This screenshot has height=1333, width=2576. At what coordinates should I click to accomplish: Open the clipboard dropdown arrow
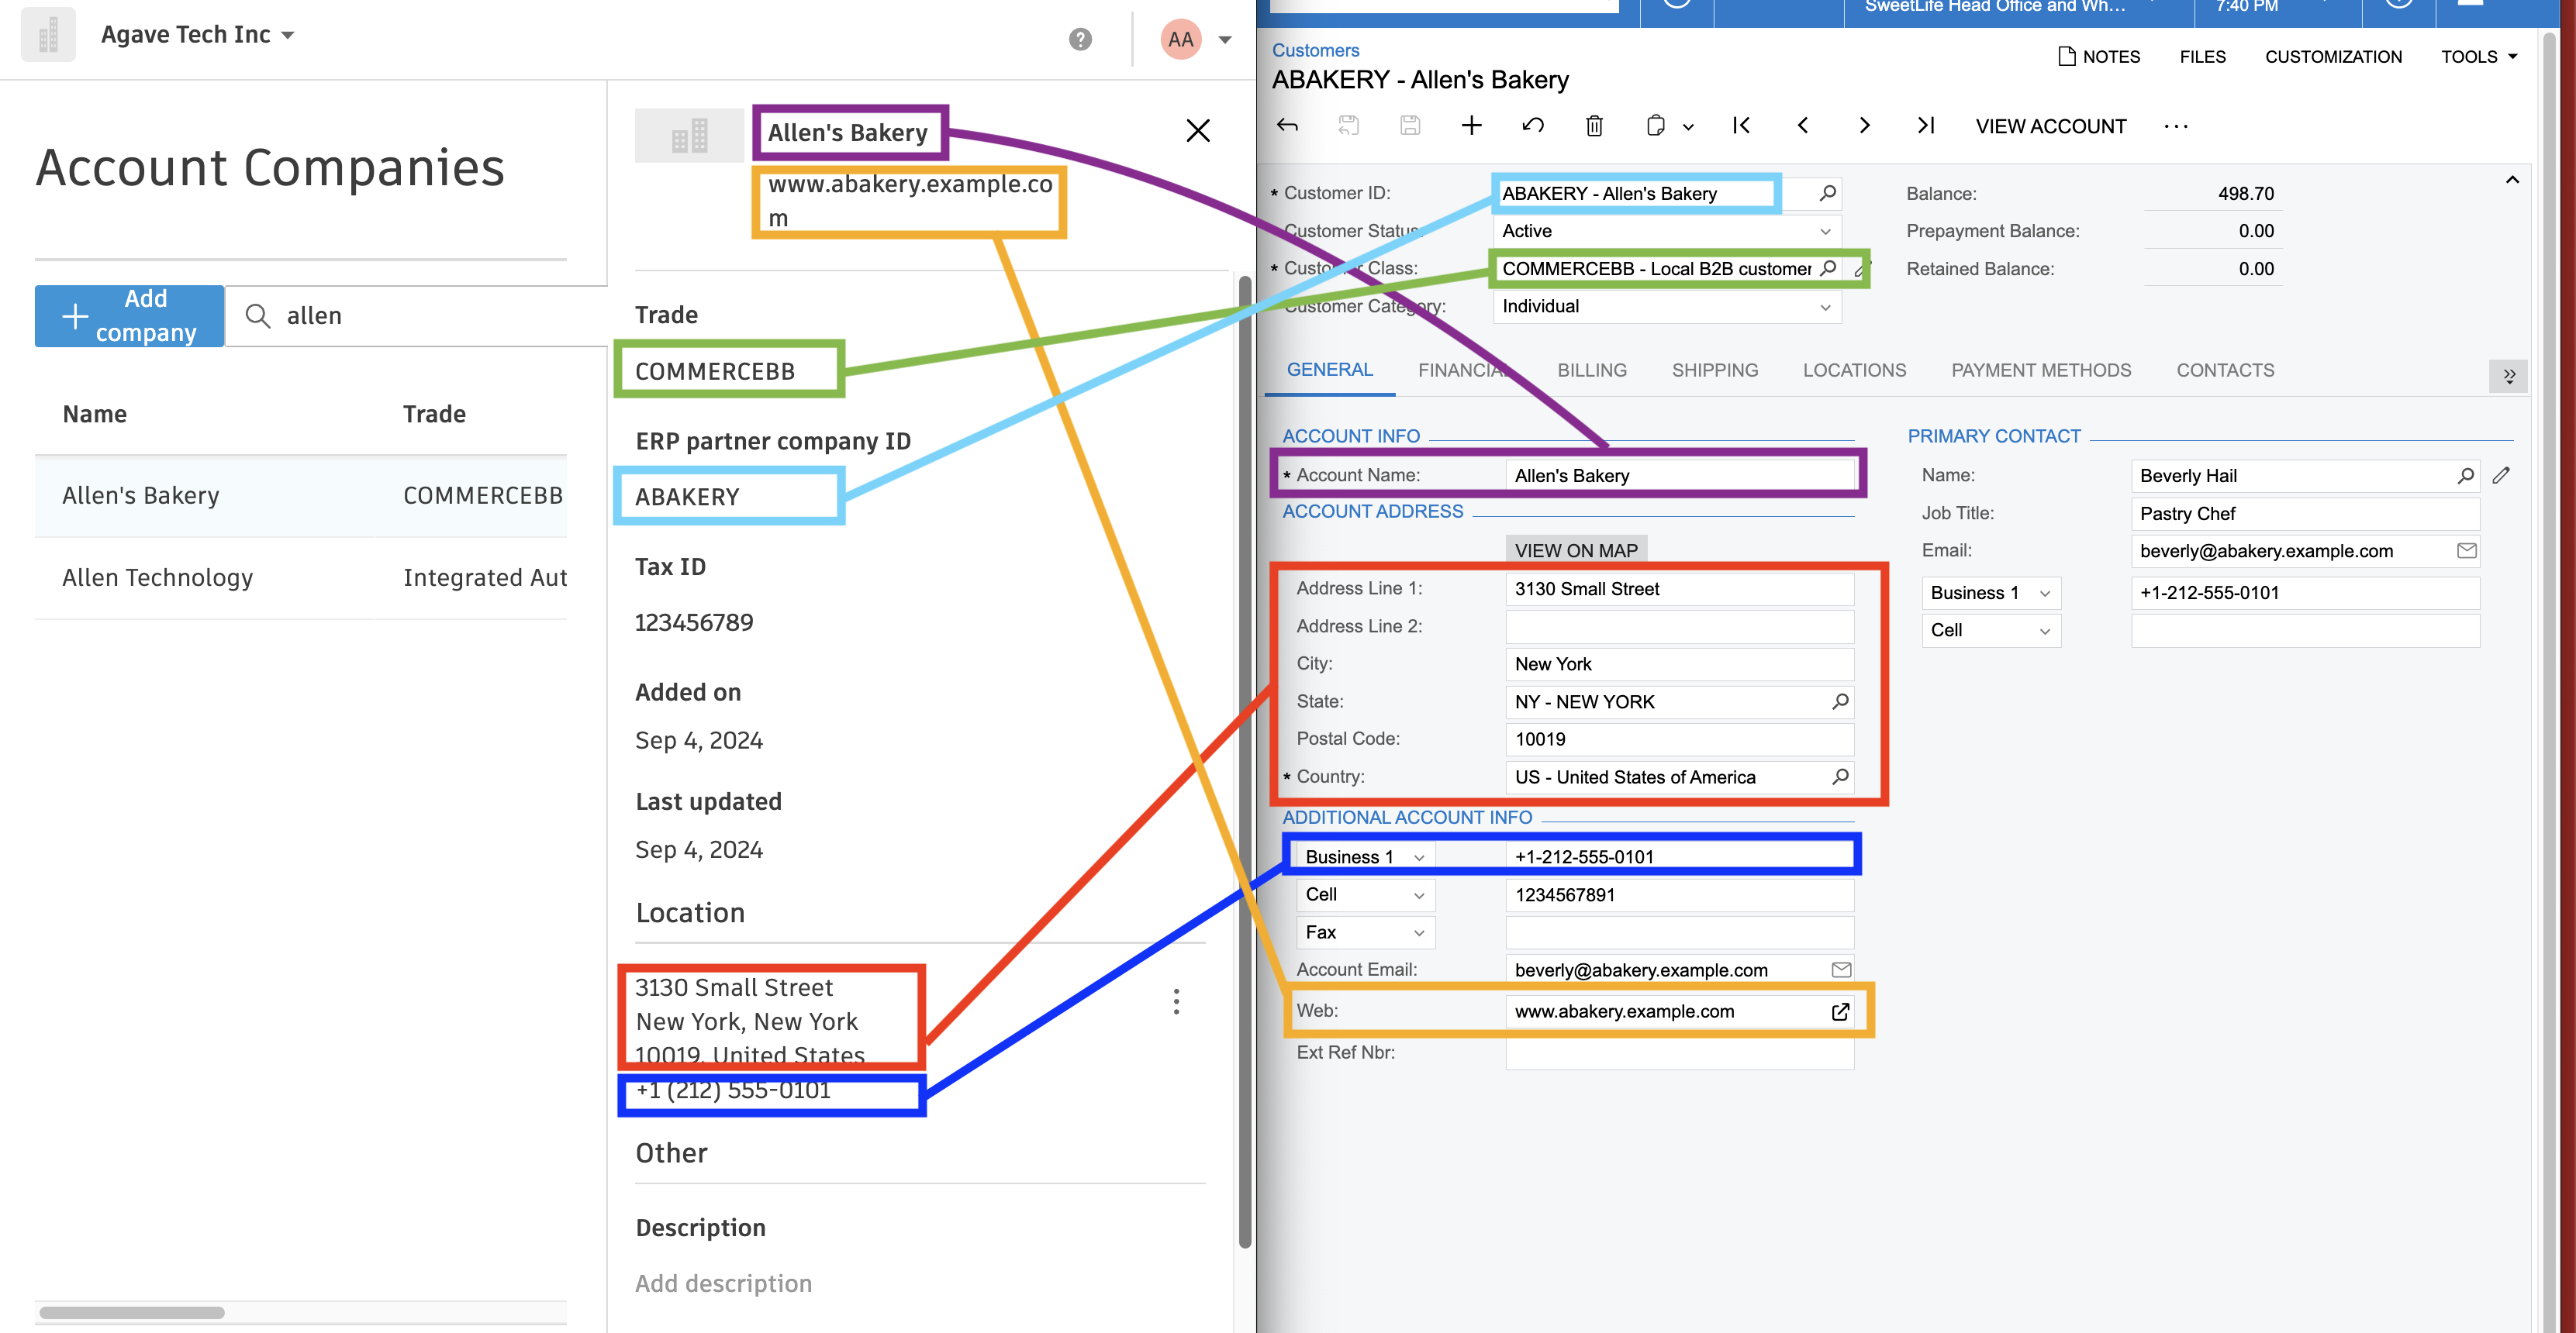pyautogui.click(x=1688, y=127)
